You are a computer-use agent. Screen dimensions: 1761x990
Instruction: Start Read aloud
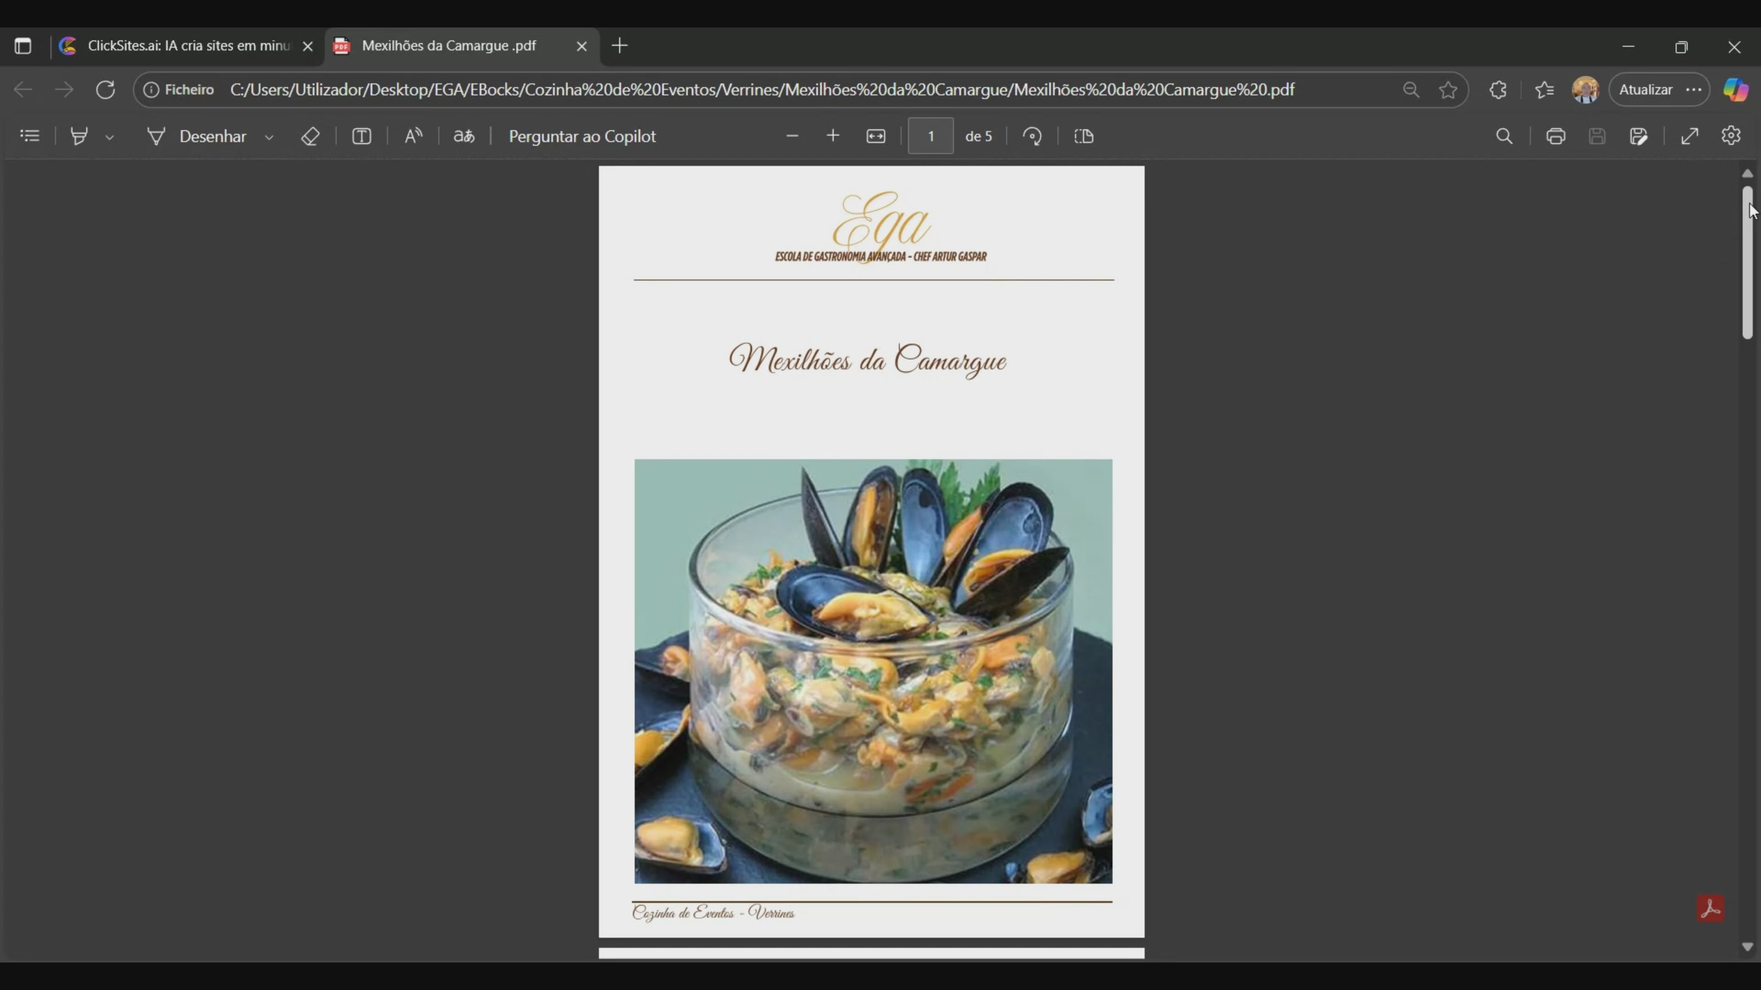pos(413,136)
